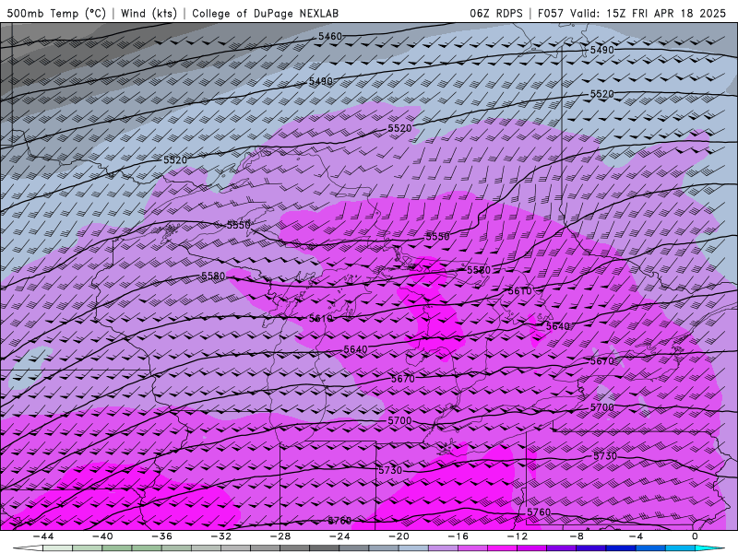Image resolution: width=738 pixels, height=553 pixels.
Task: Click the "Wind (kts)" header text
Action: coord(149,13)
